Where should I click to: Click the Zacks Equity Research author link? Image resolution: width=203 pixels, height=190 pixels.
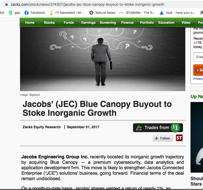[x=42, y=127]
